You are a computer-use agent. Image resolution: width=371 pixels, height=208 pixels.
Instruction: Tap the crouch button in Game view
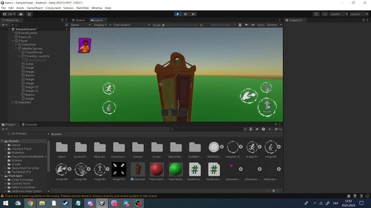coord(109,108)
